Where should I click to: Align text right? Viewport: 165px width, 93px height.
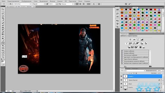pyautogui.click(x=84, y=4)
